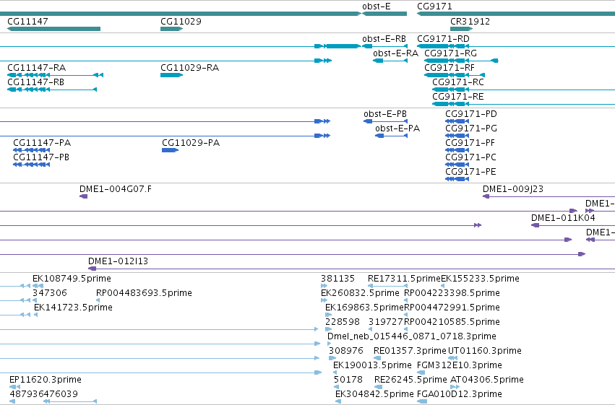Click EST 50178

337,387
